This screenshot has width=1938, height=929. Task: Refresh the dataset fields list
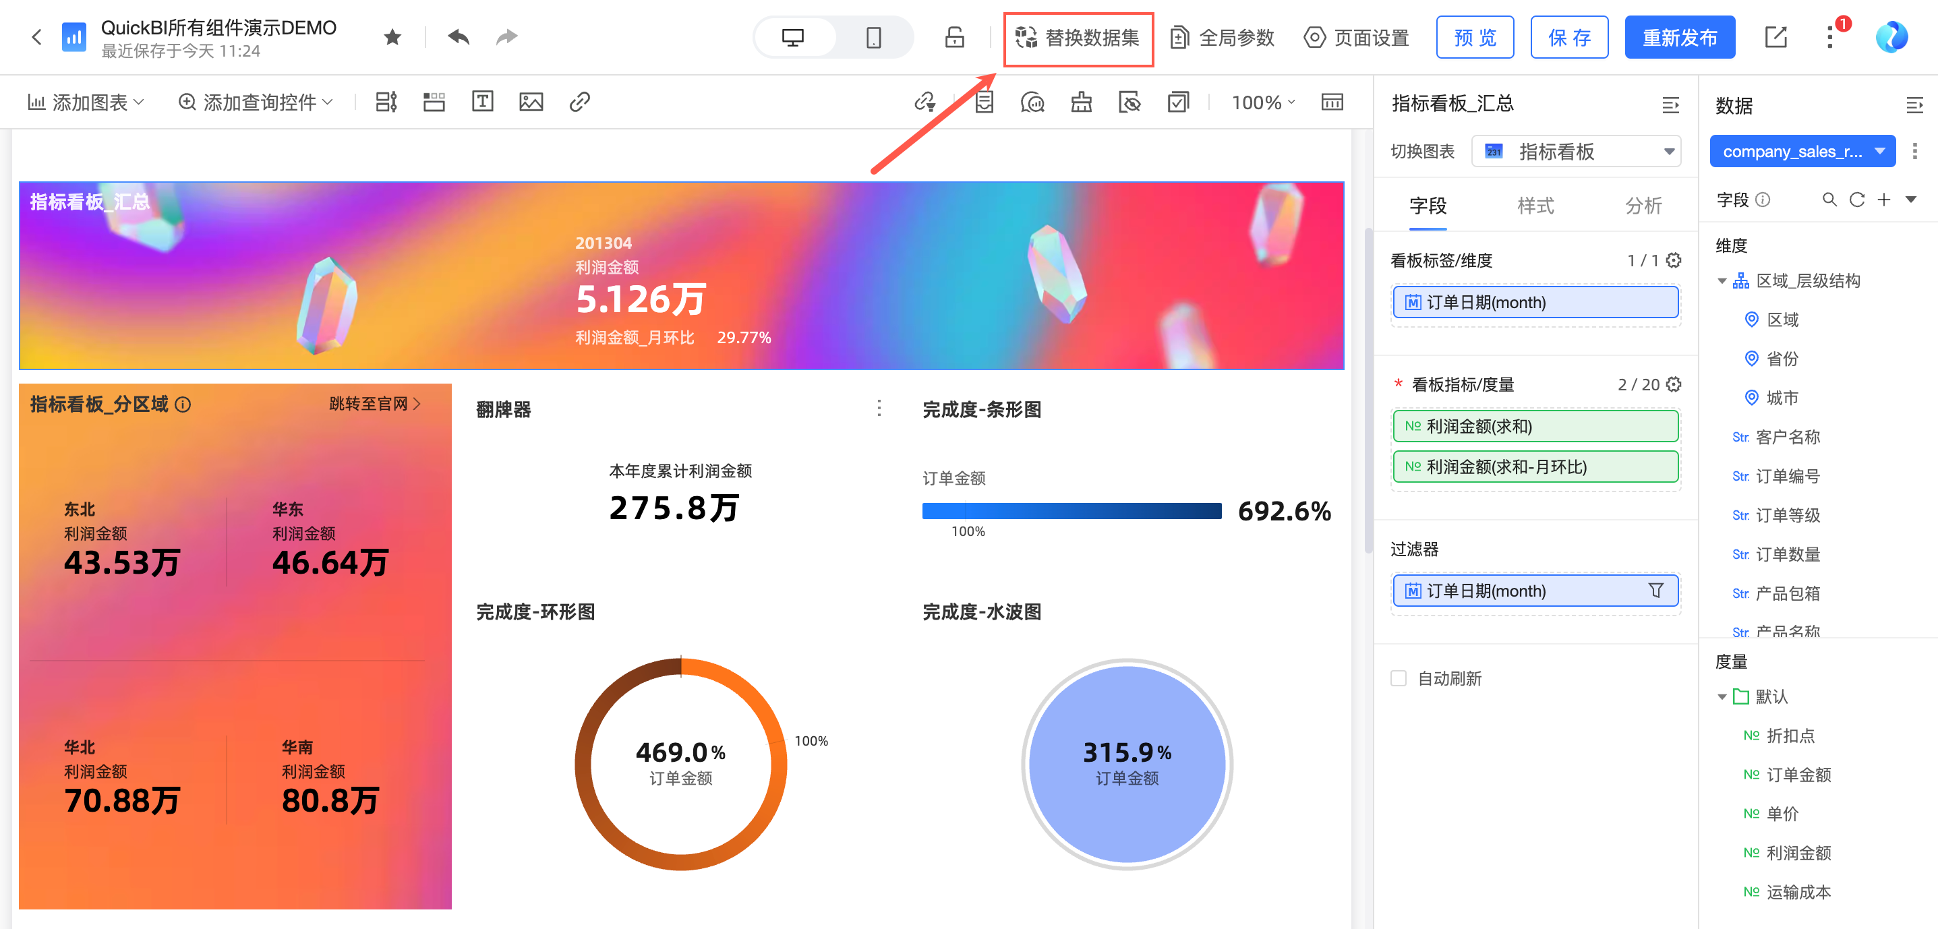tap(1857, 200)
